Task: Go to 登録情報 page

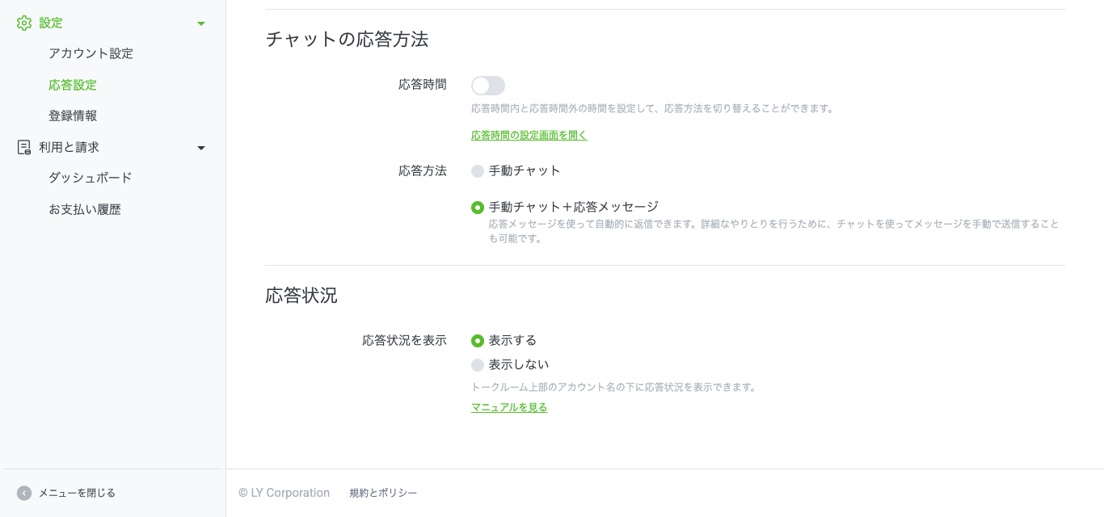Action: 73,116
